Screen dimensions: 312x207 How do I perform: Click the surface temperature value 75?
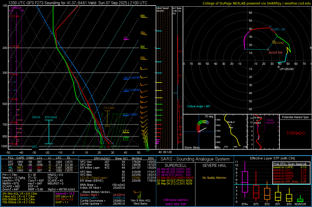point(108,147)
